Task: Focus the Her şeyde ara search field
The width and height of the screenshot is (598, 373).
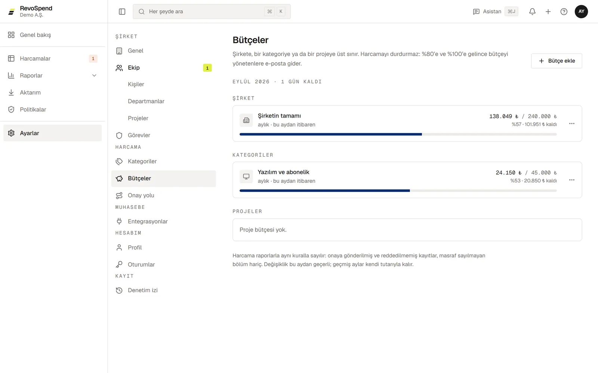Action: [x=212, y=12]
